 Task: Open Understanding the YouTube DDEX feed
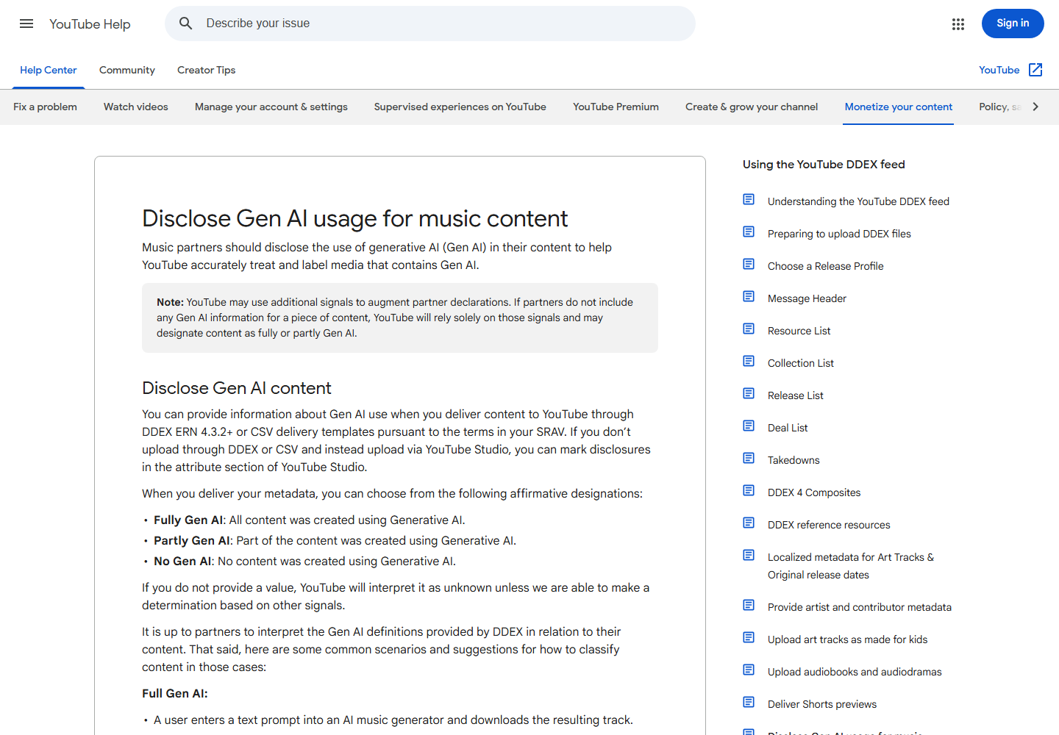[x=858, y=201]
